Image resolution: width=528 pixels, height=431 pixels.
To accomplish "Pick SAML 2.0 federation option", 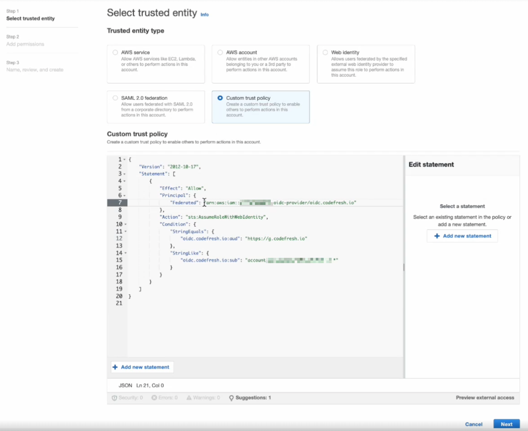I will [x=115, y=98].
